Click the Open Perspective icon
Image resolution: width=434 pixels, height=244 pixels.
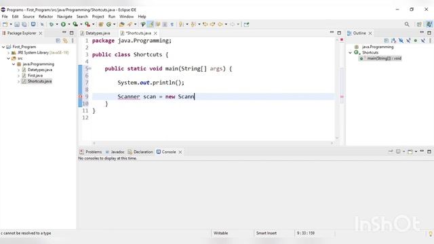point(419,24)
